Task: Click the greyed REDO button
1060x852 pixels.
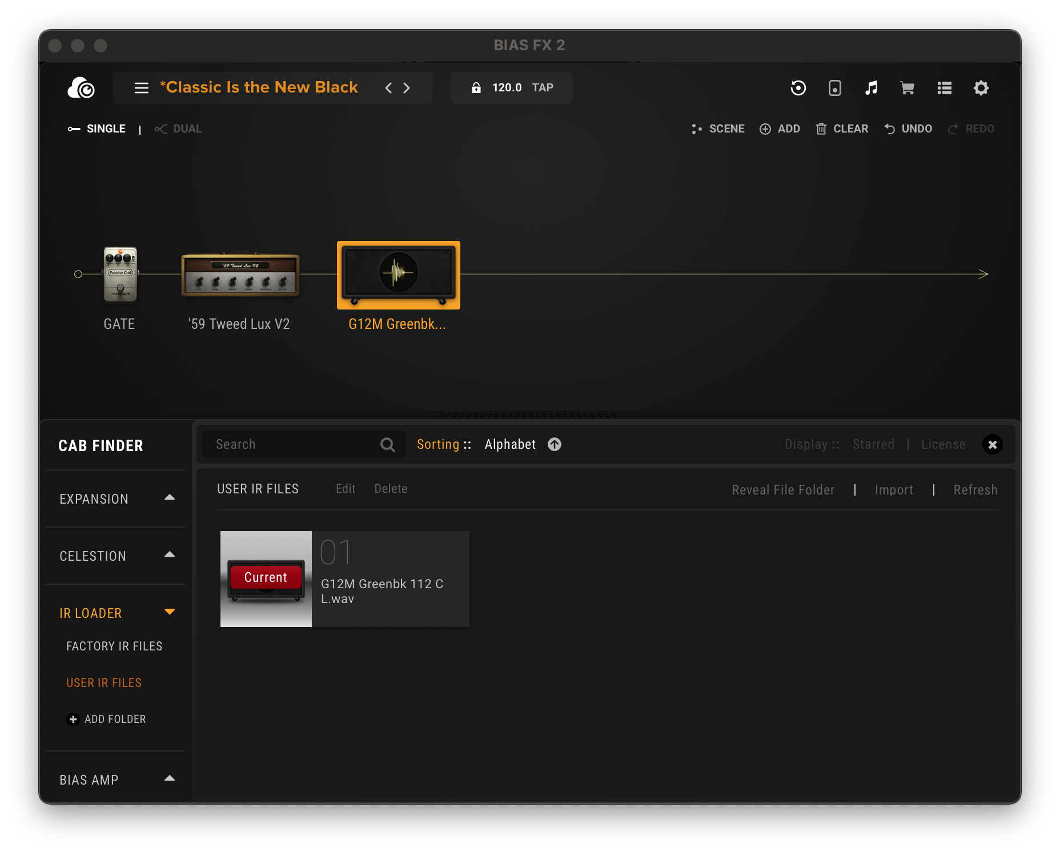Action: tap(971, 129)
